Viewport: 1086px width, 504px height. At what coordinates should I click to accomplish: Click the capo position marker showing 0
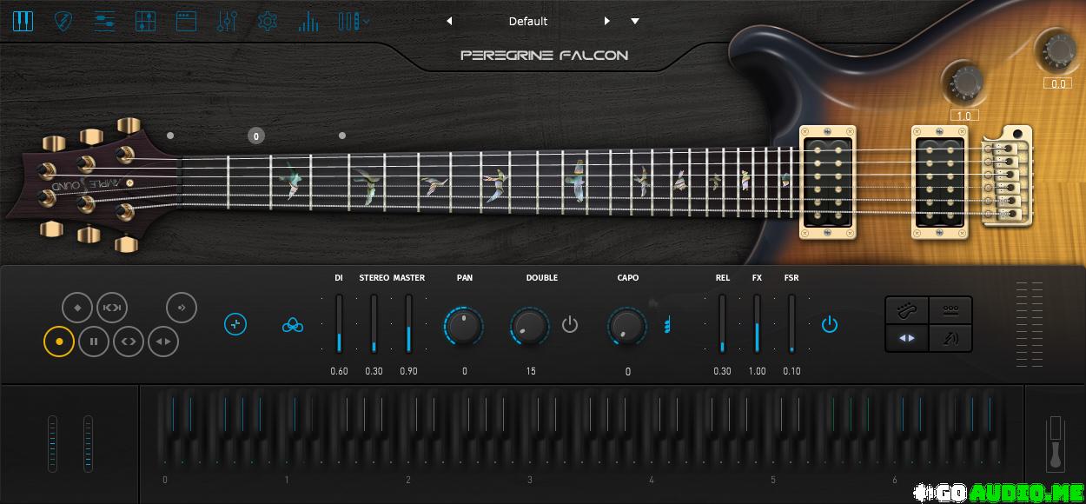tap(255, 136)
